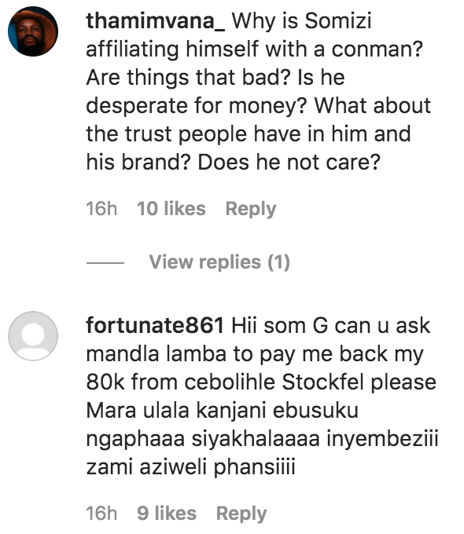Open the 16h timestamp on thamimvana_'s comment

tap(101, 209)
